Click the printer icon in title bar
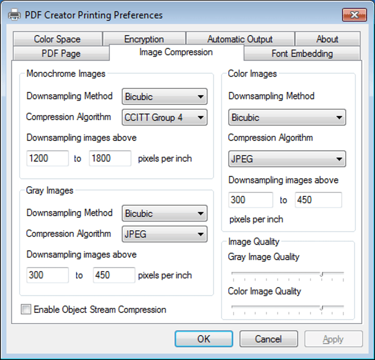 pos(14,15)
